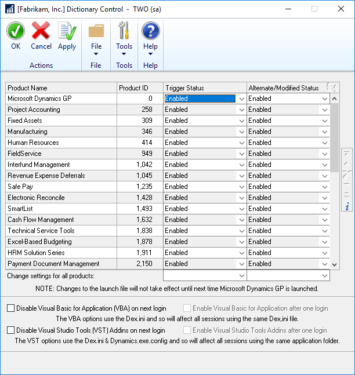Open Trigger Status dropdown for Project Accounting
This screenshot has height=375, width=355.
241,110
